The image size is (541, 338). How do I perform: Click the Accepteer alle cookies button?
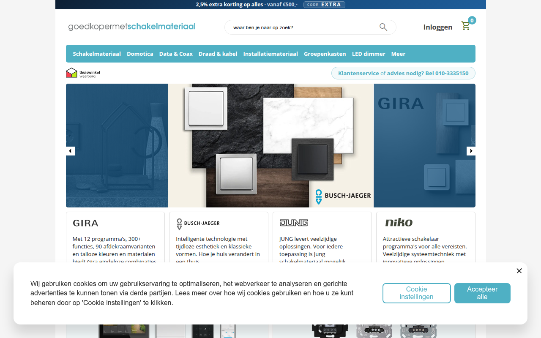point(482,293)
